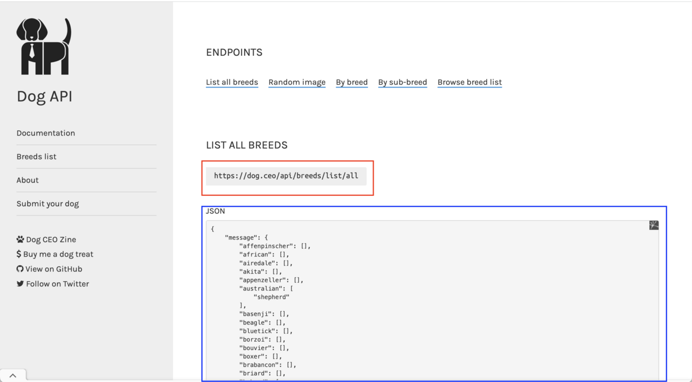692x382 pixels.
Task: Click the "basenji" JSON entry
Action: coord(264,314)
